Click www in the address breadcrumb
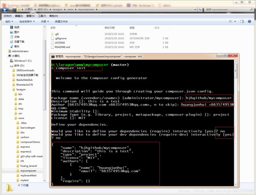 click(70, 9)
